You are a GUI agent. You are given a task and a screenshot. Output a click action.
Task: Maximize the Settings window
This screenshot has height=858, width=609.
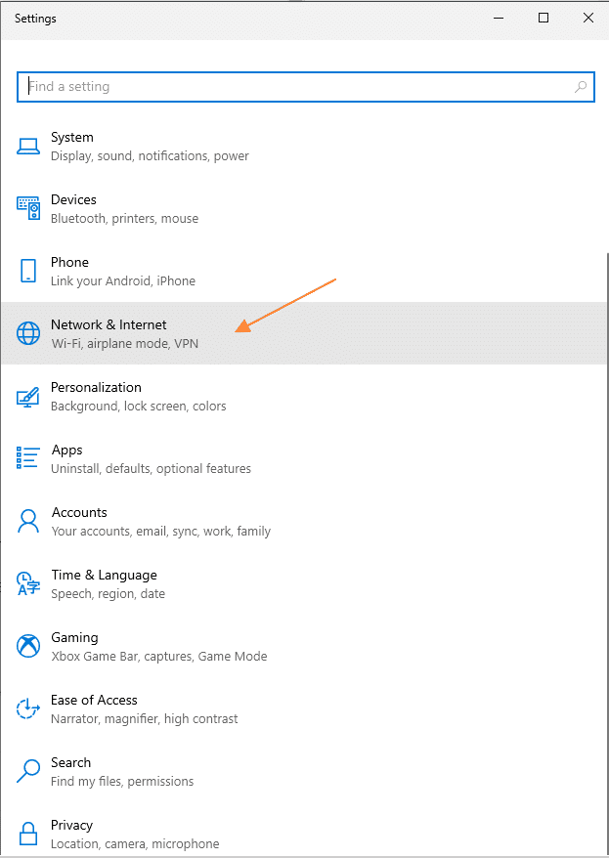(x=544, y=18)
